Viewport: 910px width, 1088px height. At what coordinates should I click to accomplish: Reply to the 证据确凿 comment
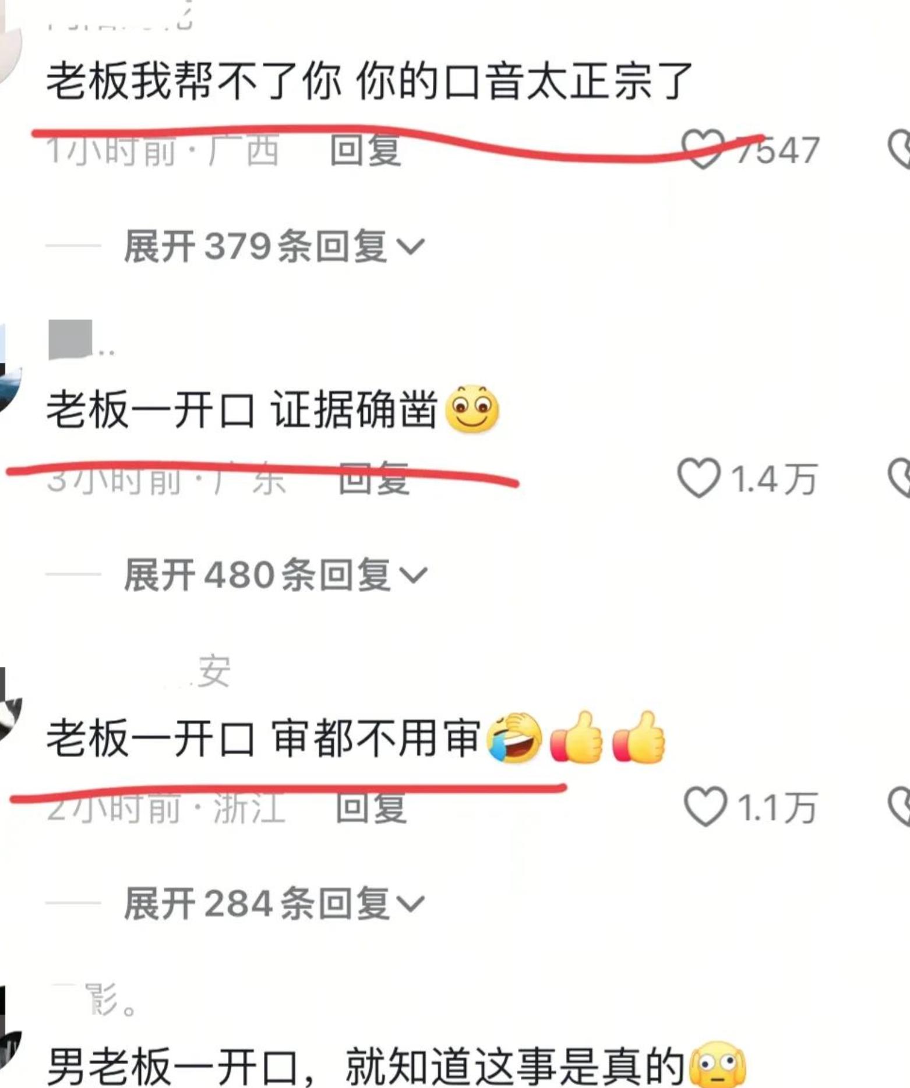click(x=373, y=479)
